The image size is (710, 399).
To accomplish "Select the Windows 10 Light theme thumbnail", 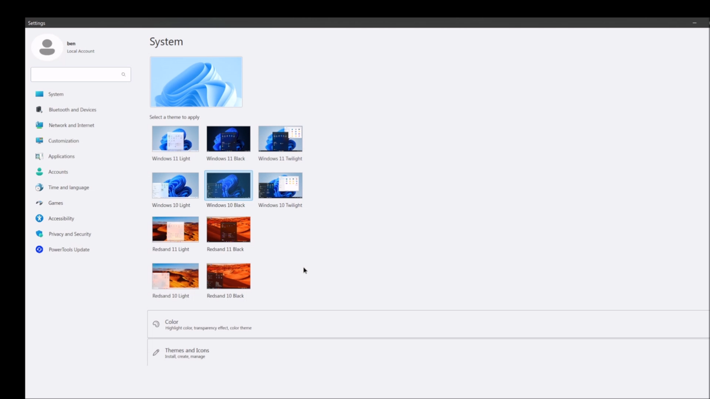I will [175, 186].
